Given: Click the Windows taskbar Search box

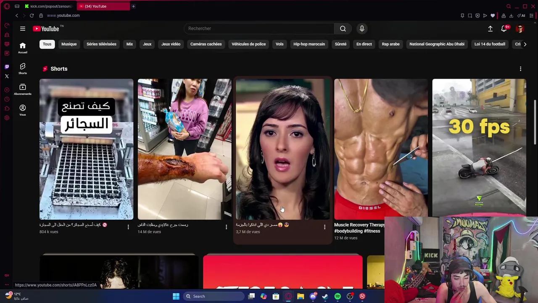Looking at the screenshot, I should 213,296.
